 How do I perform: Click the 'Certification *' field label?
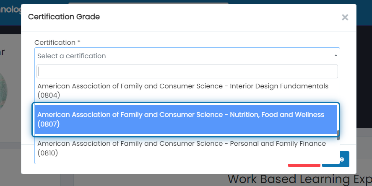(57, 42)
